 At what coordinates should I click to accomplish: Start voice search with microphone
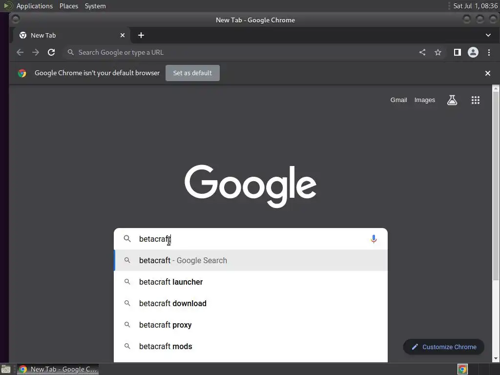(x=374, y=239)
